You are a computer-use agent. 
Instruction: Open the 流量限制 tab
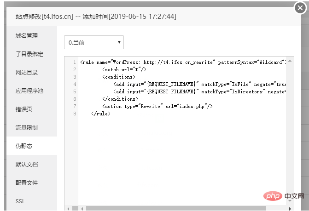point(27,128)
